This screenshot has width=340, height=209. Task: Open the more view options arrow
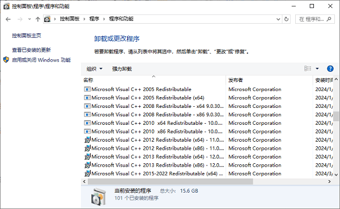coord(317,69)
